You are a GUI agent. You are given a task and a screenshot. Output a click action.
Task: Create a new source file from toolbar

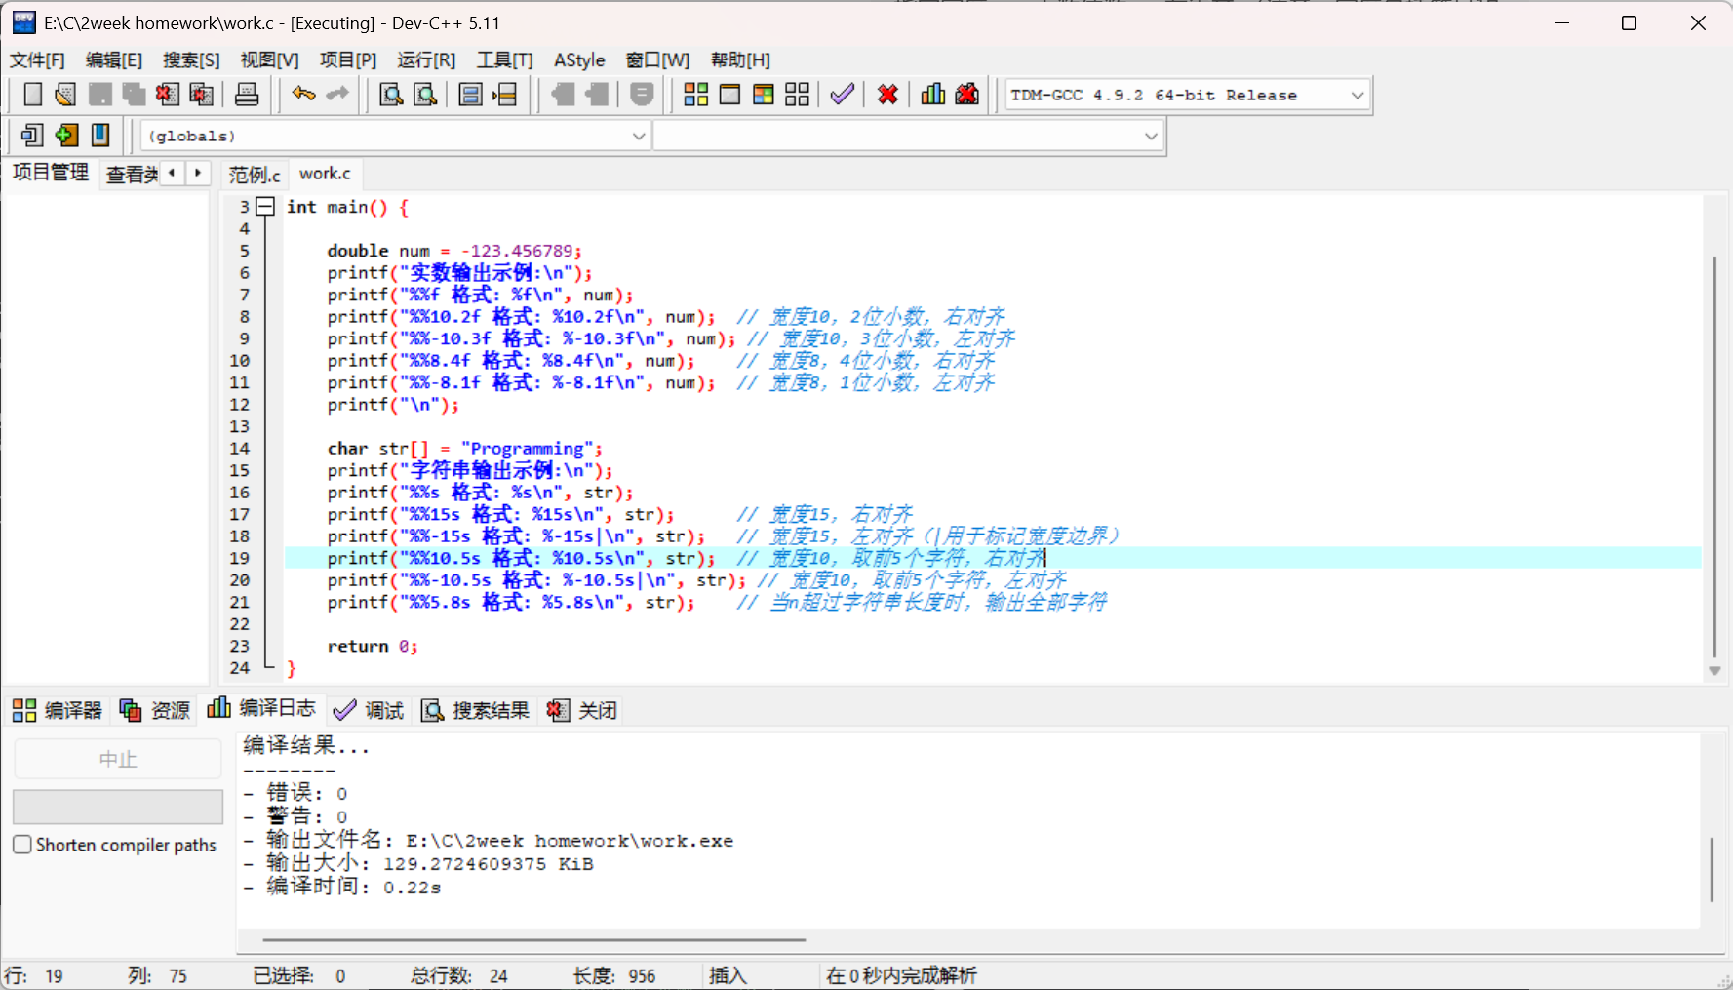(x=32, y=95)
